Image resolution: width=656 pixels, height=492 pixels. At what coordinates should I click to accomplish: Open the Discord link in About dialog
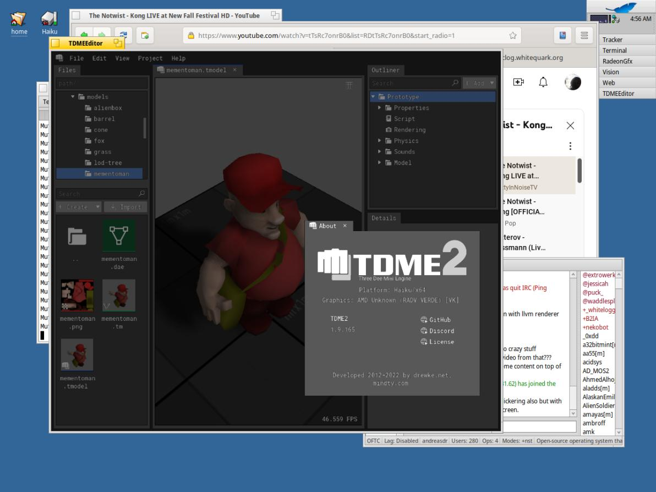tap(441, 331)
